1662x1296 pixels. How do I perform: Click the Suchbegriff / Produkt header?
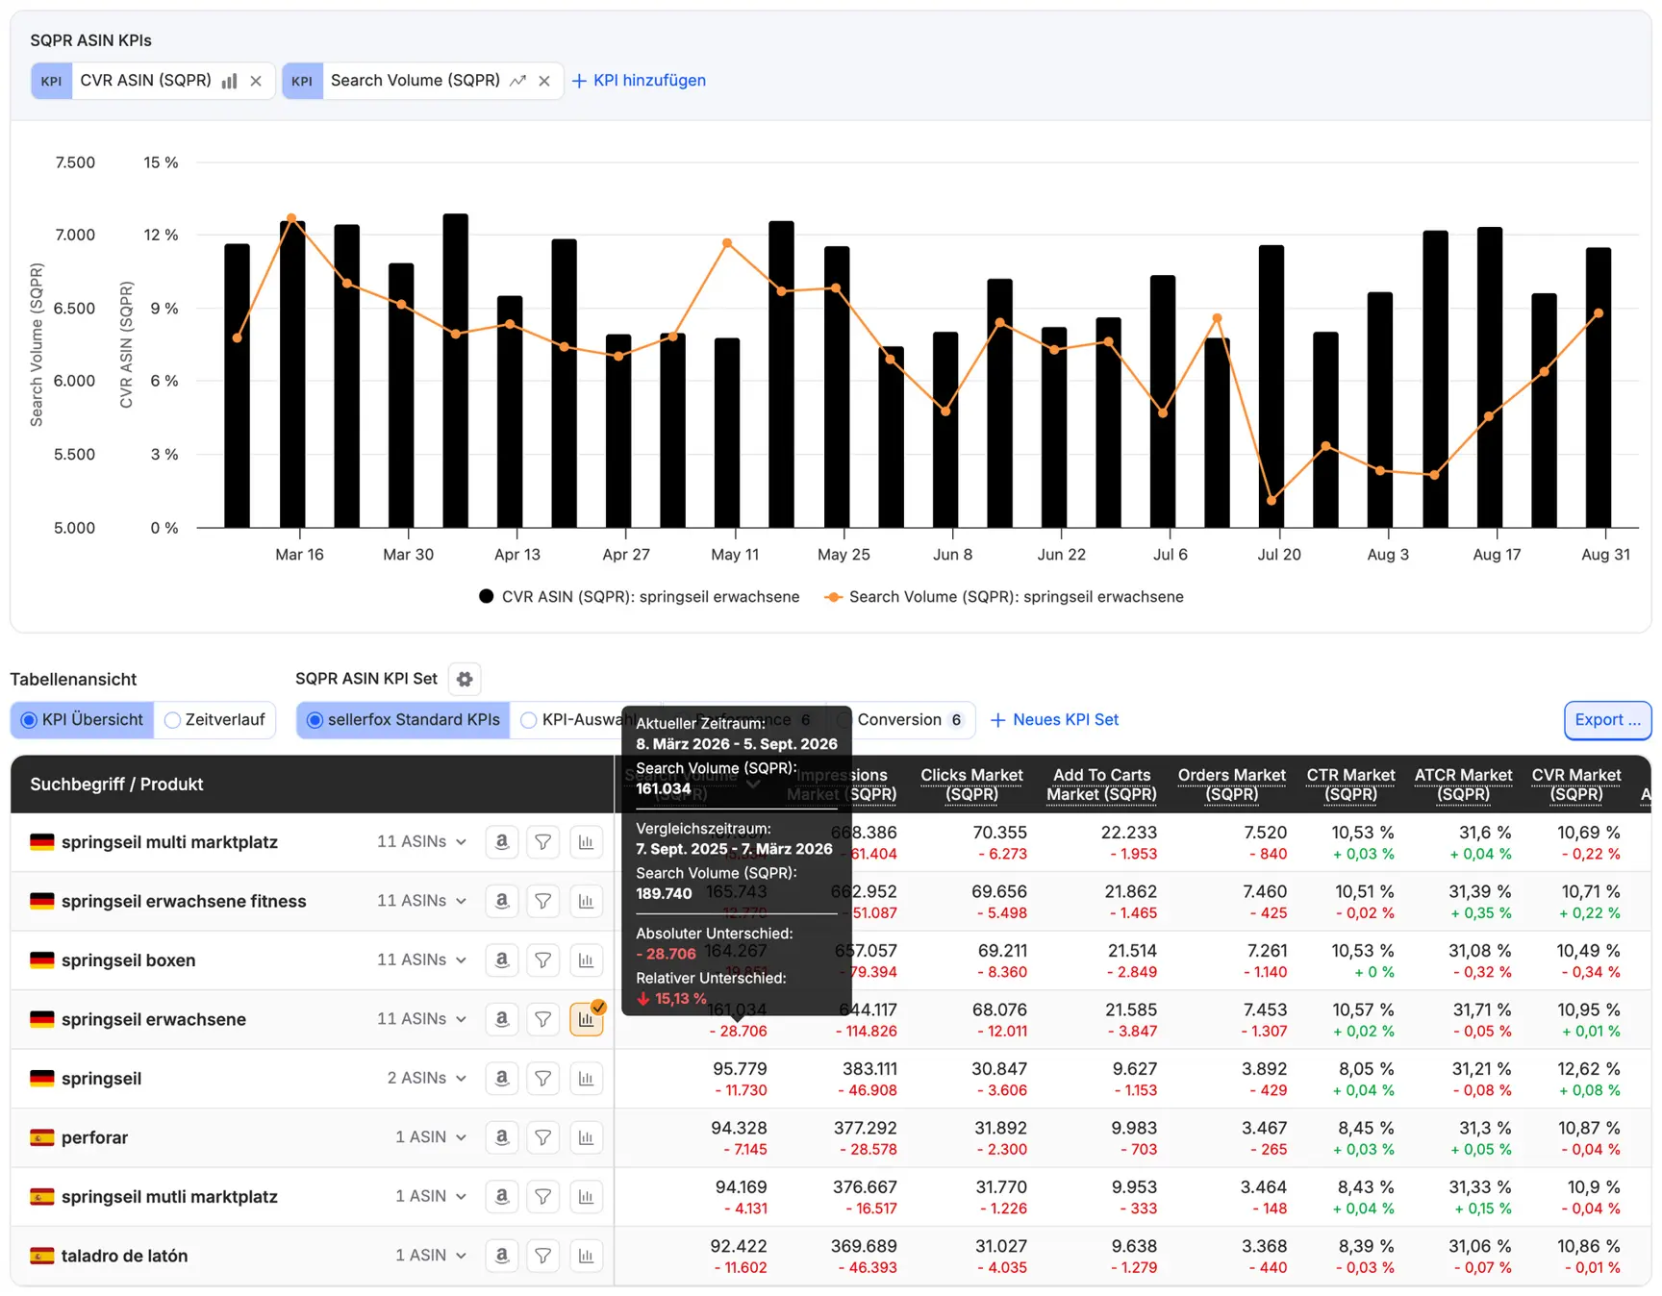(x=116, y=785)
